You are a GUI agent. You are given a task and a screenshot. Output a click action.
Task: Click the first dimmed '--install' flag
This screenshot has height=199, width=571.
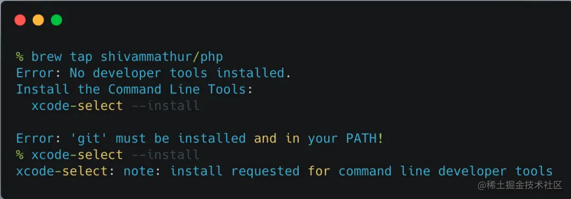click(165, 106)
